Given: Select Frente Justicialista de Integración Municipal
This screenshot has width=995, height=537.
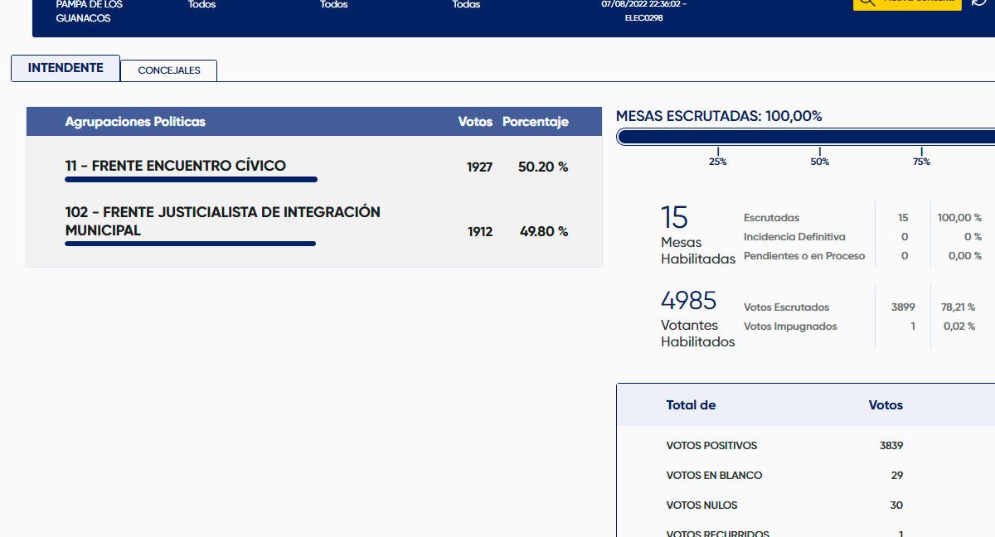Looking at the screenshot, I should click(x=222, y=221).
